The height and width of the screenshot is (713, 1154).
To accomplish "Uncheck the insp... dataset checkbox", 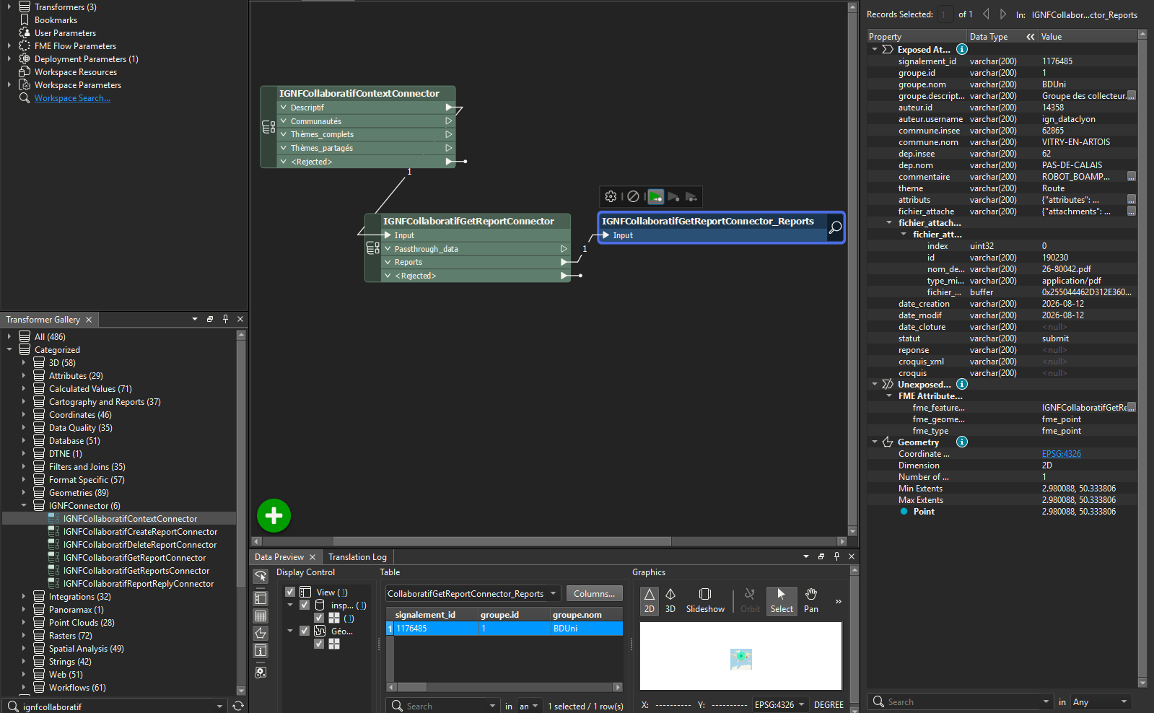I will [x=305, y=605].
